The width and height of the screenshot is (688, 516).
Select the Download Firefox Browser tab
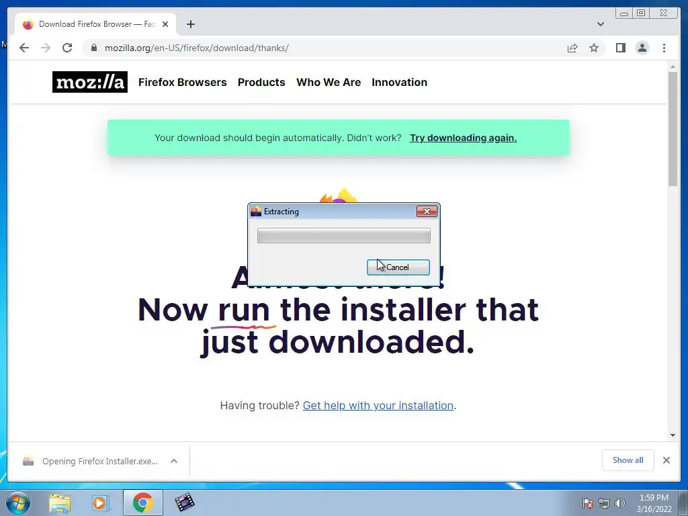pyautogui.click(x=95, y=24)
